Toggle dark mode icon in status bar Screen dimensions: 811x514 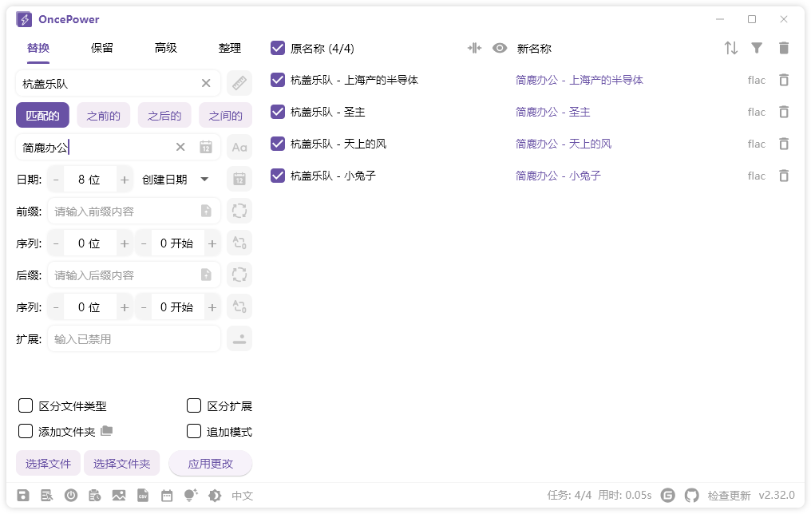213,495
